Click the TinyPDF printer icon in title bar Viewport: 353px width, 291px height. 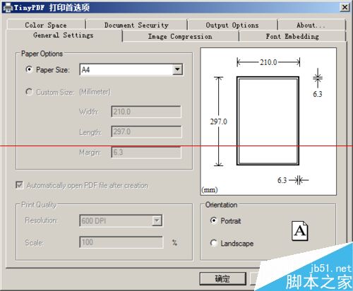[x=8, y=8]
